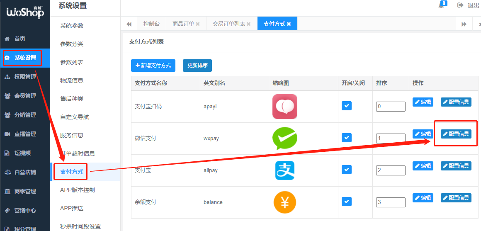Open 配置信息 for 余额支付

pos(456,197)
